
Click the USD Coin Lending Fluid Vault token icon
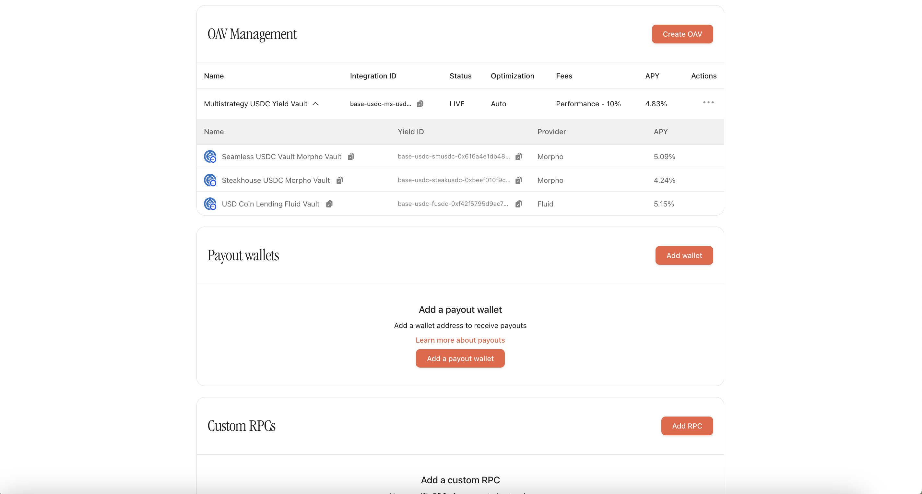tap(210, 204)
